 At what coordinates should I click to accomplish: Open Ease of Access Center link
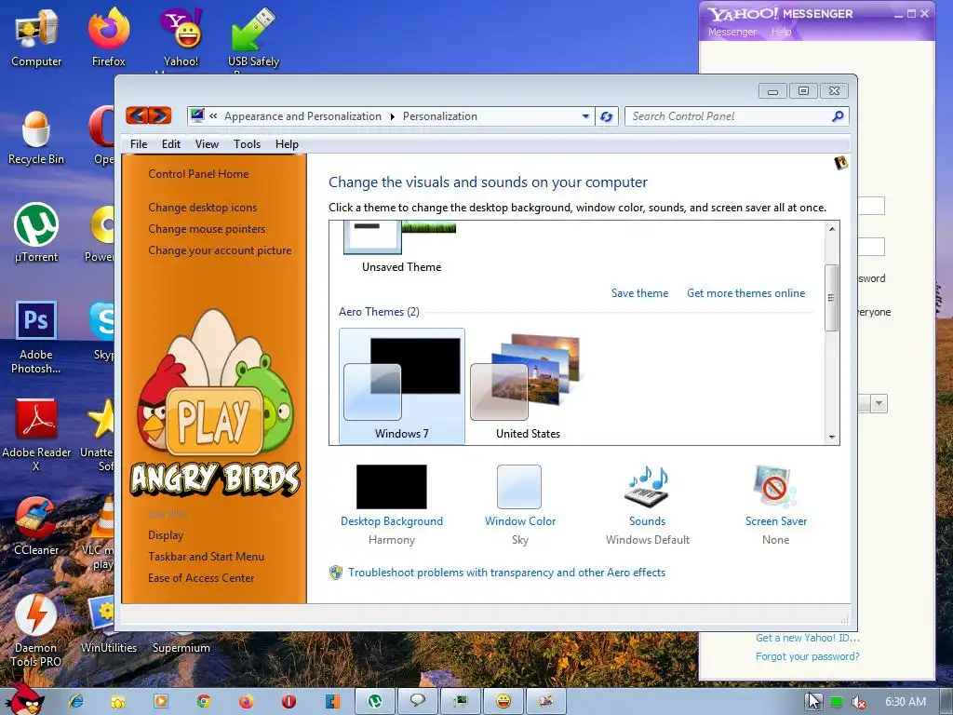[201, 578]
